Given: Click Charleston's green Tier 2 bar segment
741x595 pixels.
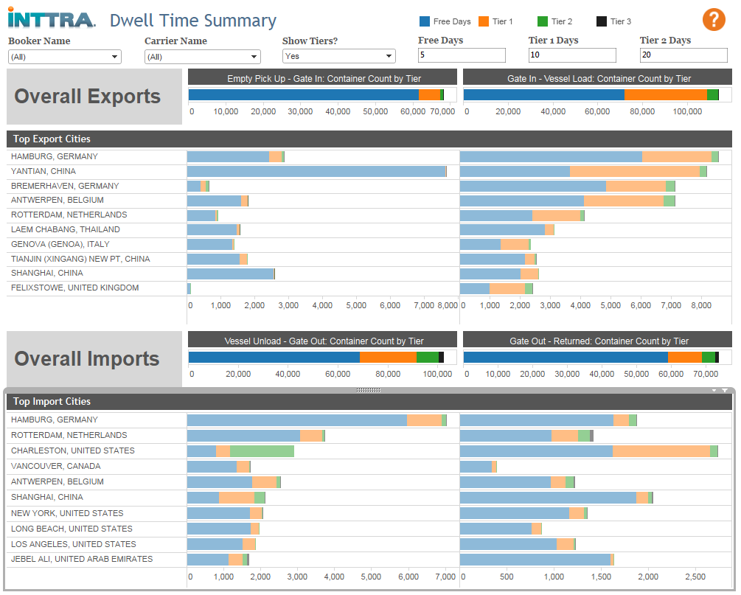Looking at the screenshot, I should click(x=262, y=450).
